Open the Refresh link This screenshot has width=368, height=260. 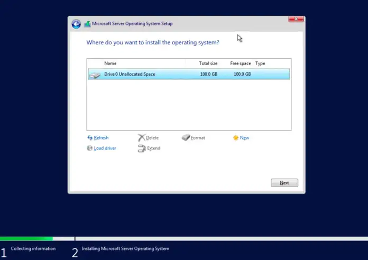pyautogui.click(x=101, y=138)
